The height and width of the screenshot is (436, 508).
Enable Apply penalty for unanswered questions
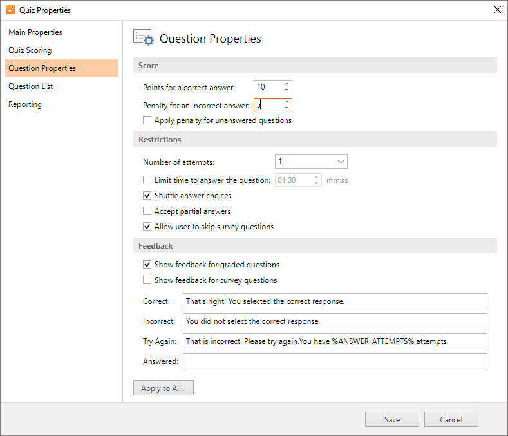147,120
